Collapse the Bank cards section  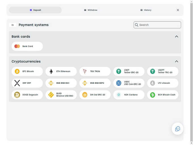click(x=177, y=37)
